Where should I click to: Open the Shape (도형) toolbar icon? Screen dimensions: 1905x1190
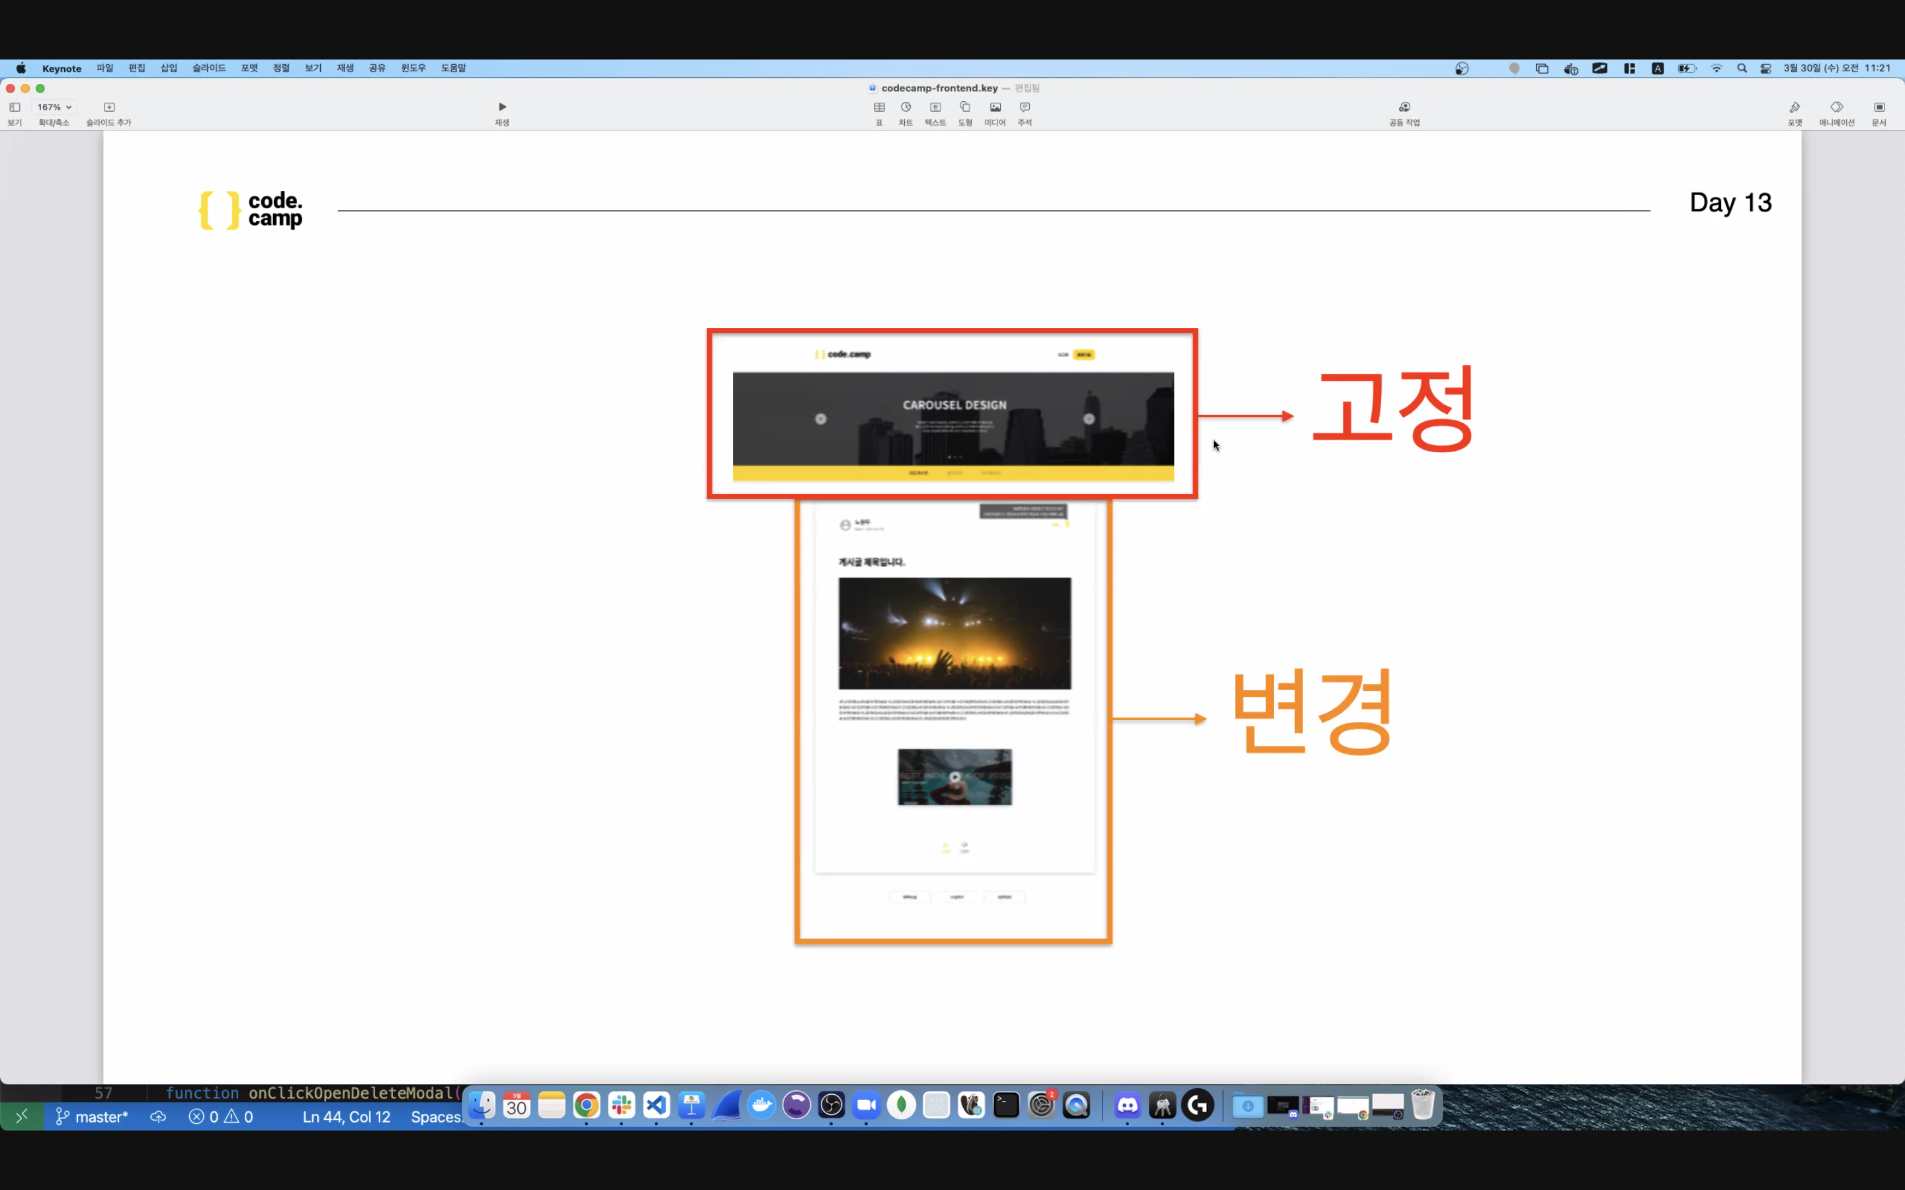[x=965, y=108]
